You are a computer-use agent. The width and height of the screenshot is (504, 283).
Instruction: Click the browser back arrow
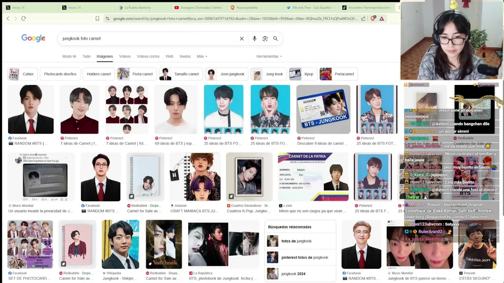point(8,18)
